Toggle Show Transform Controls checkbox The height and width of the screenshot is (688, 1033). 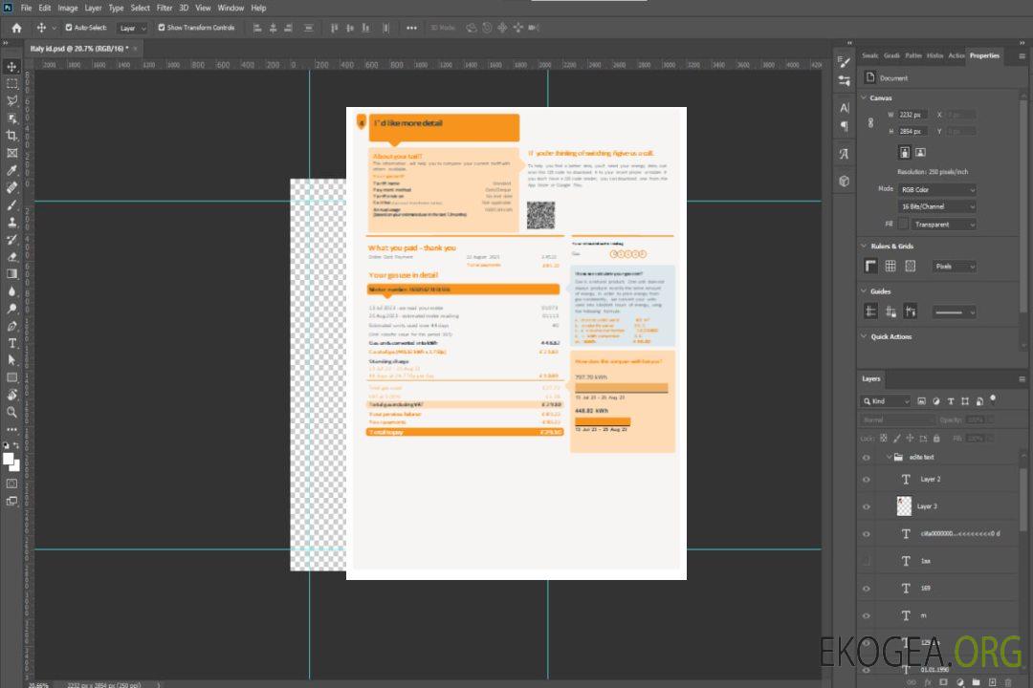pyautogui.click(x=162, y=28)
